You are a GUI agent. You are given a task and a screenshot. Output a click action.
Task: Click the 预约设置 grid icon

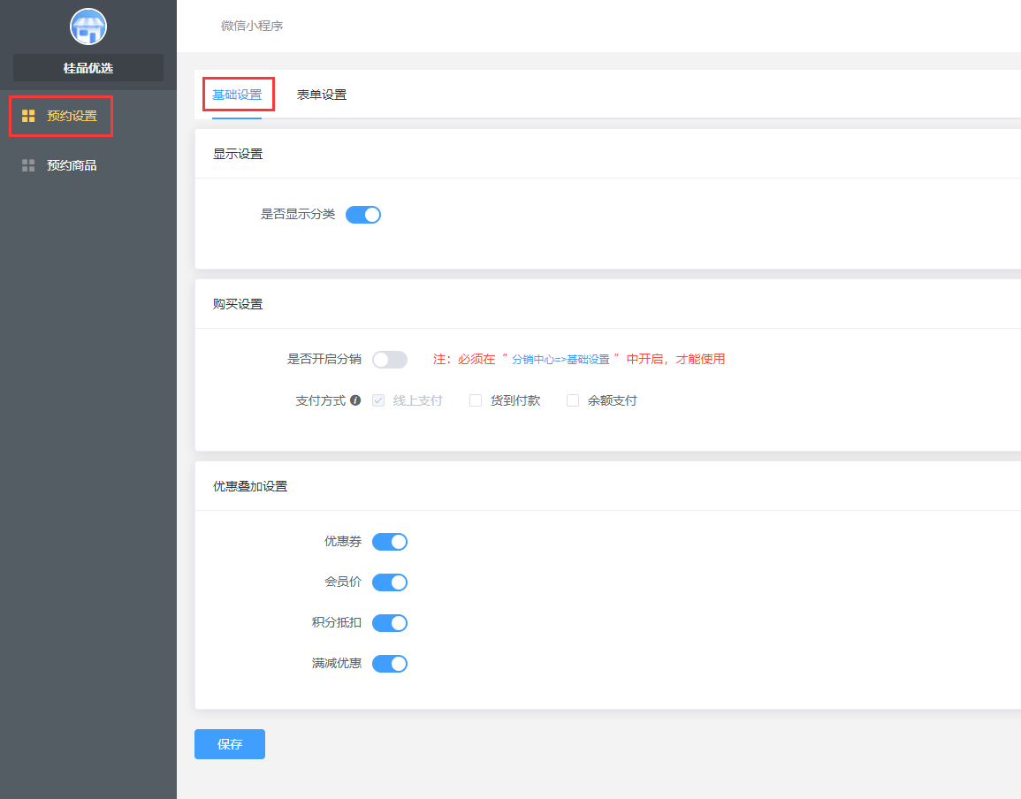click(28, 116)
